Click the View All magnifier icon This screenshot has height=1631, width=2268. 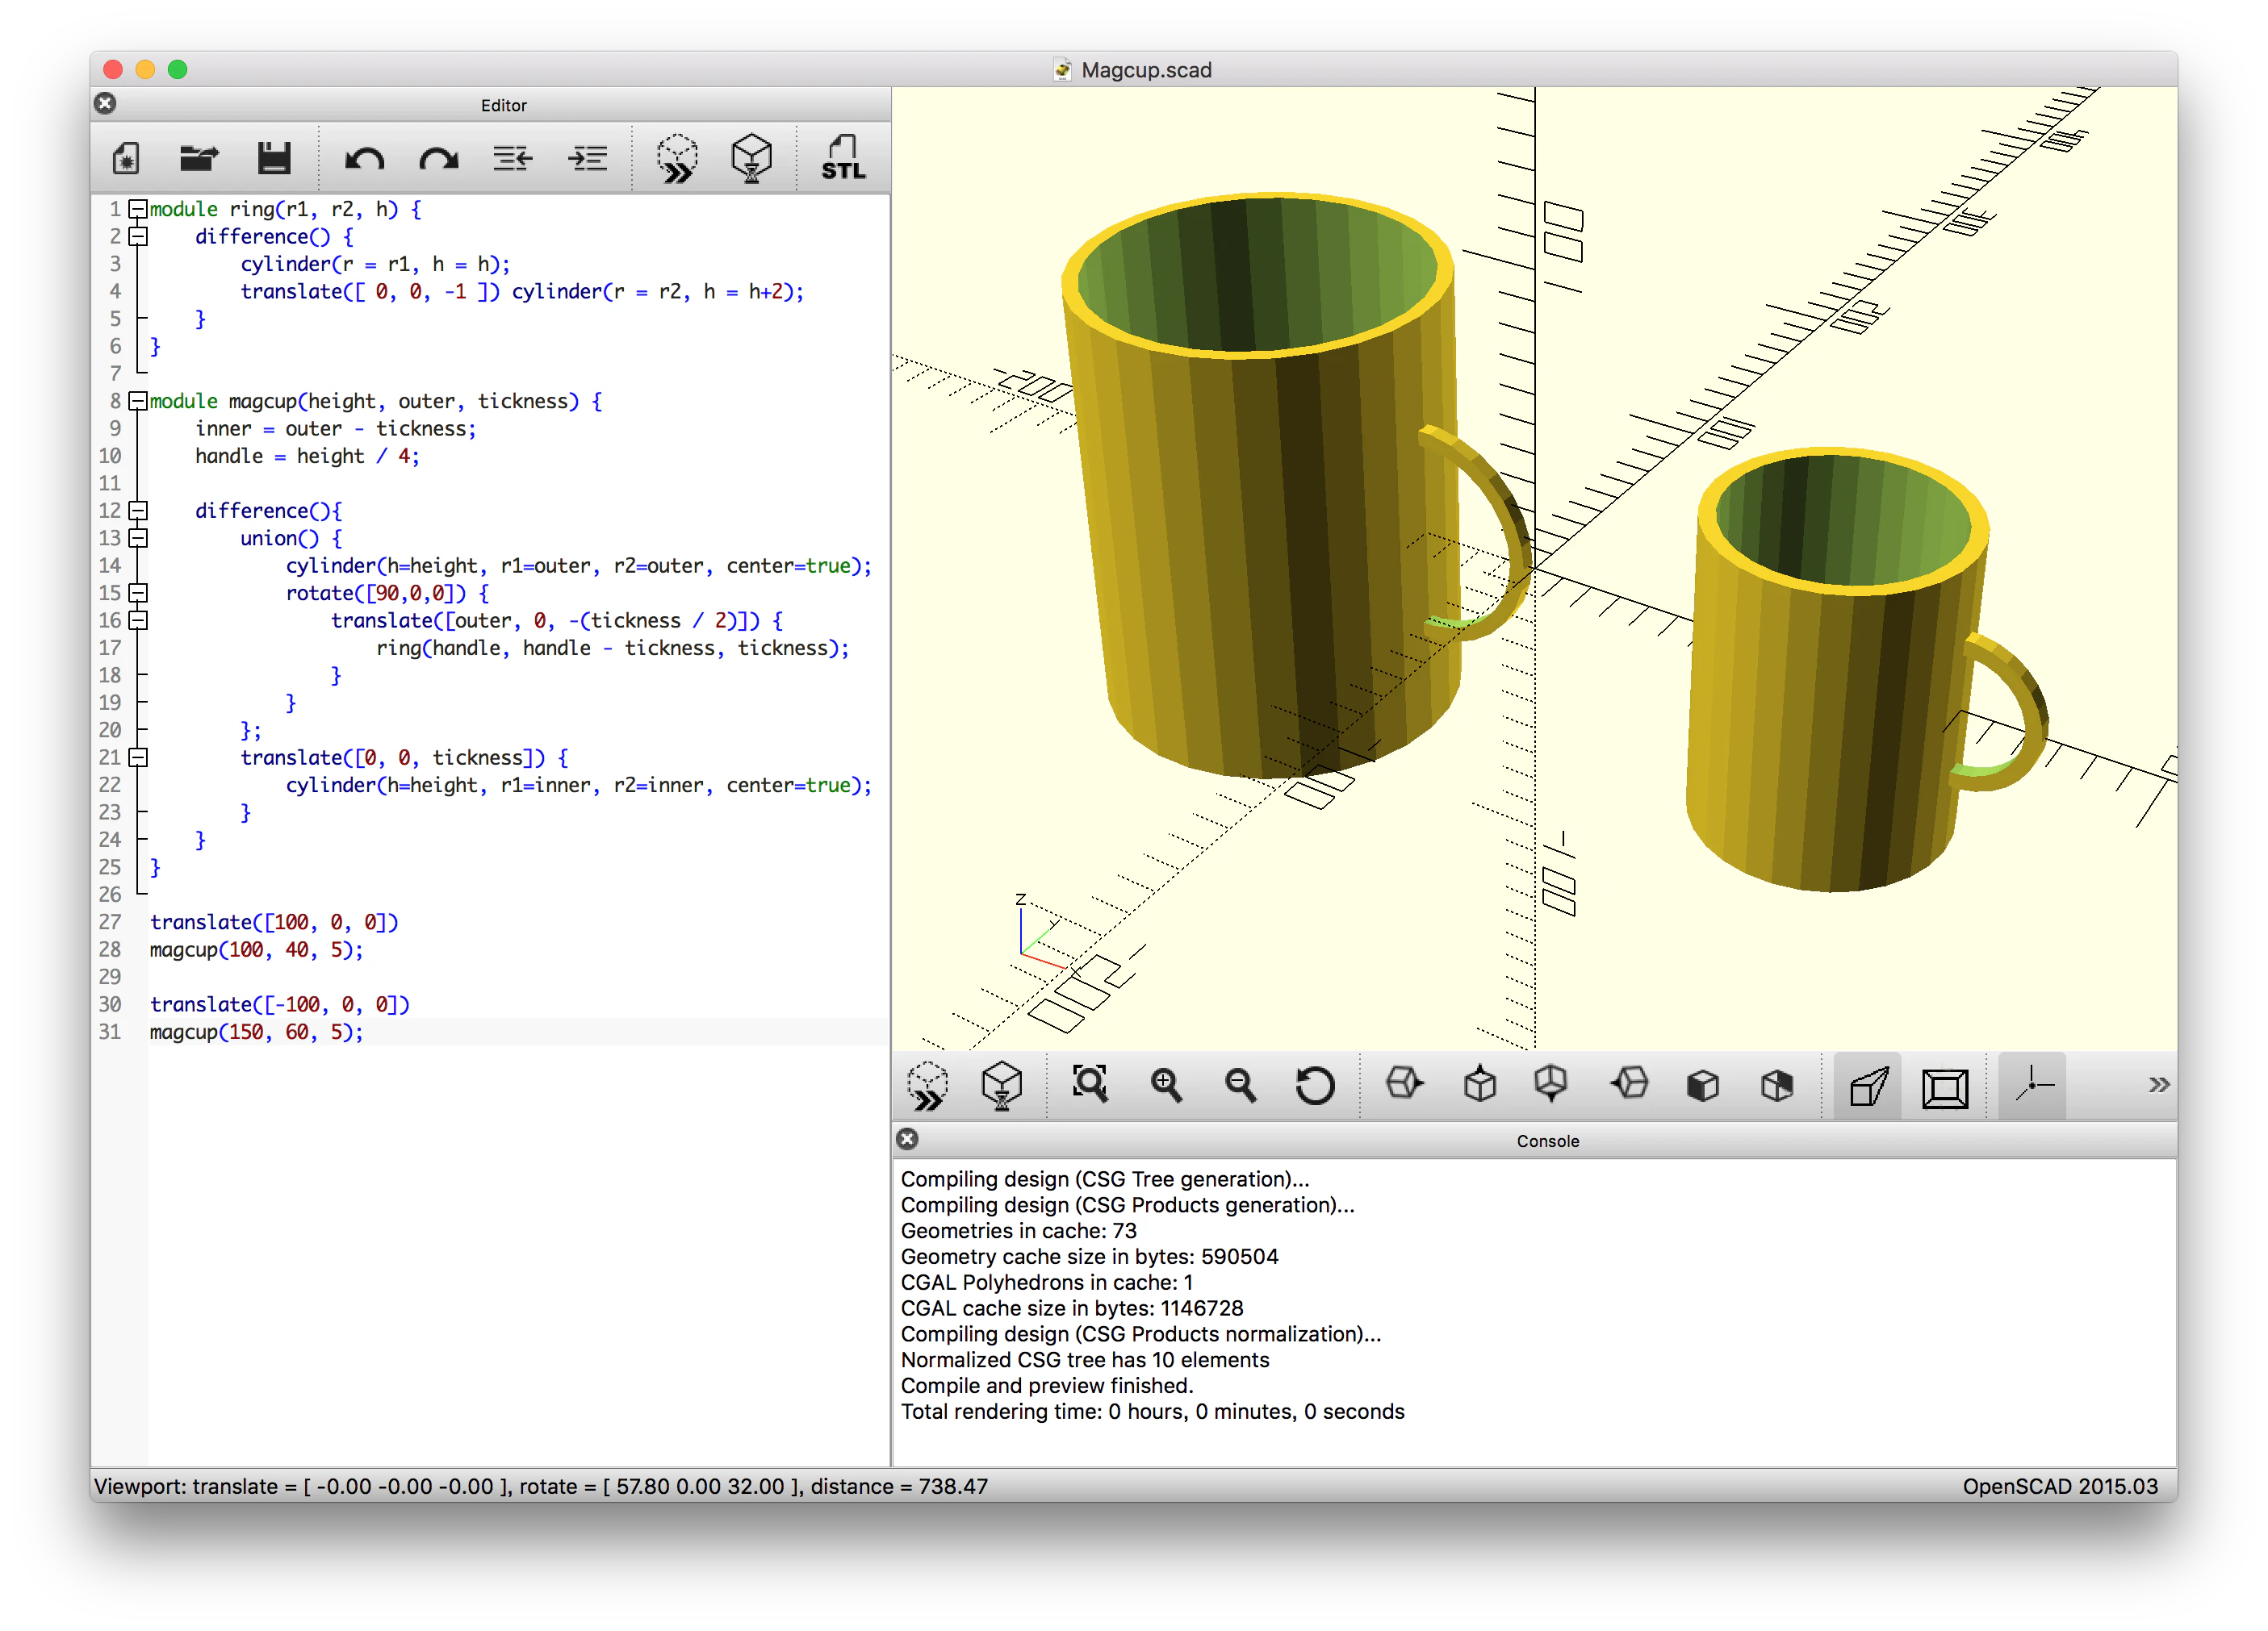pos(1090,1084)
